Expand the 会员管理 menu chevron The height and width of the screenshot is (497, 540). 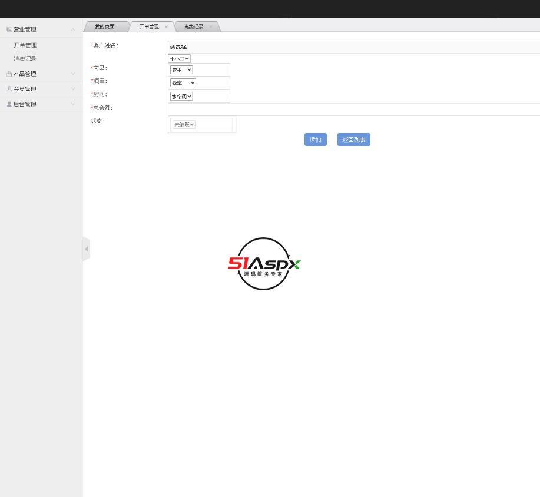(x=74, y=88)
